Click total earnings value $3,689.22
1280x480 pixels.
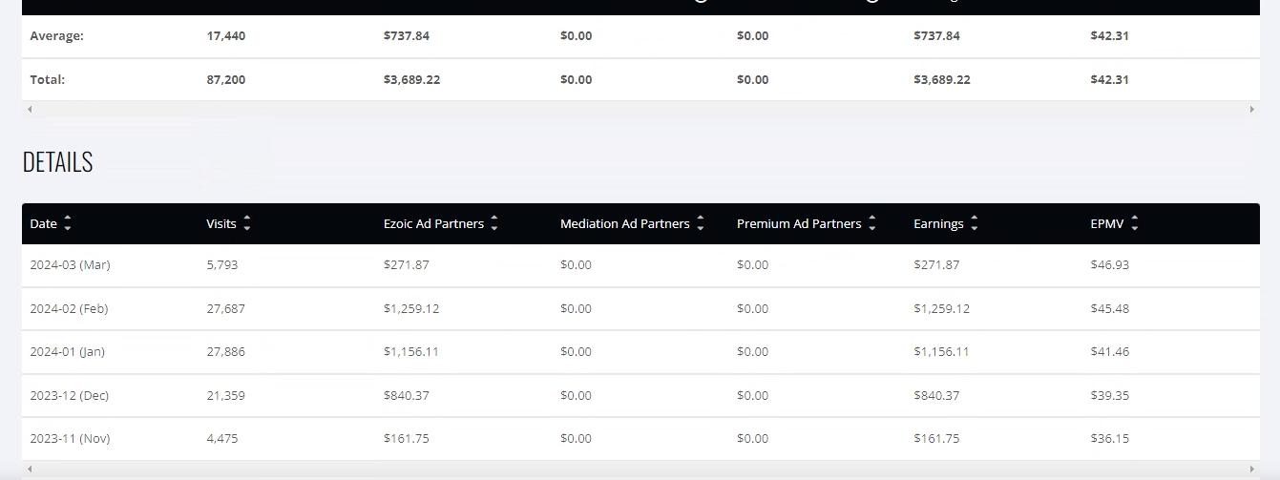(x=942, y=79)
